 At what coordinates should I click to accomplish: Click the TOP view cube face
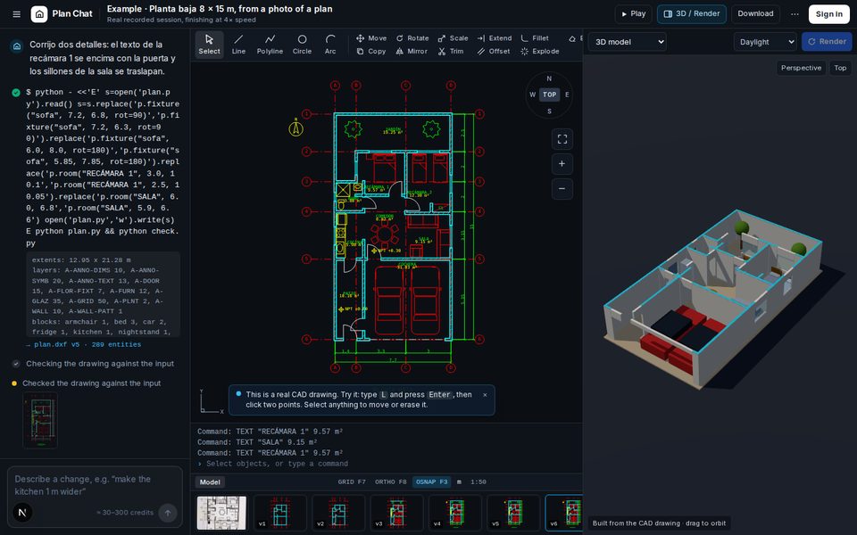pos(549,95)
